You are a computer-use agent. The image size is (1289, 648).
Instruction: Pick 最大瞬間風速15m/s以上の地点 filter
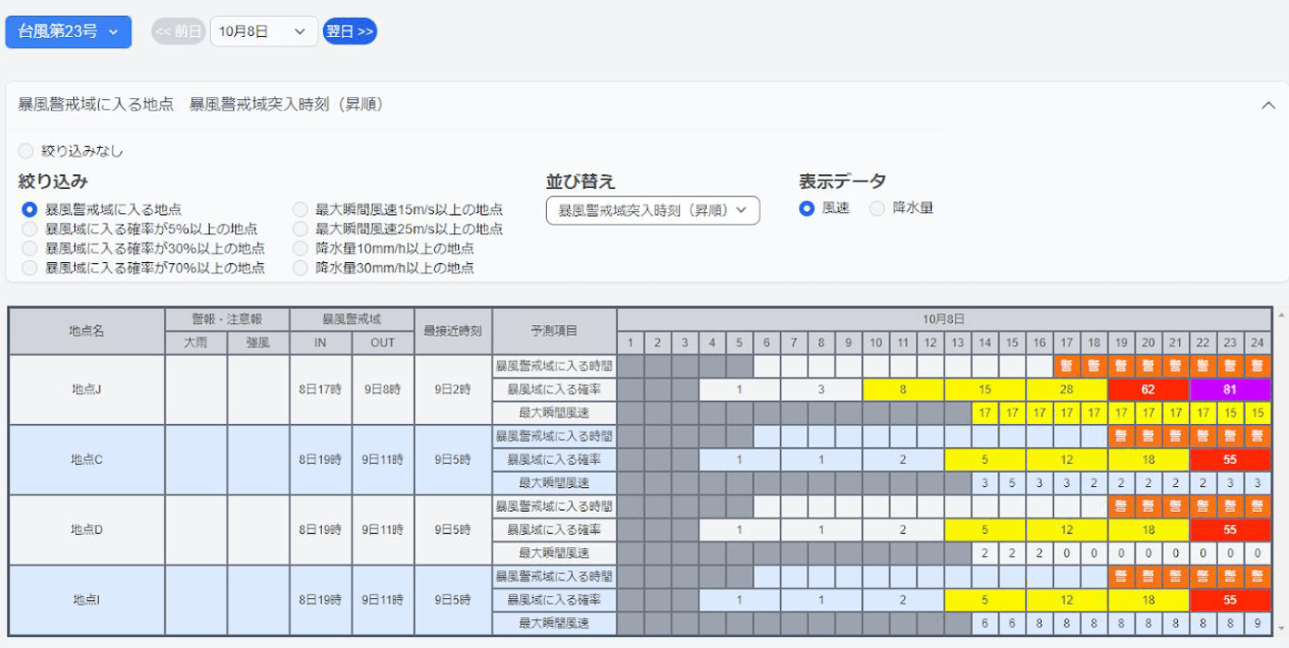[300, 209]
